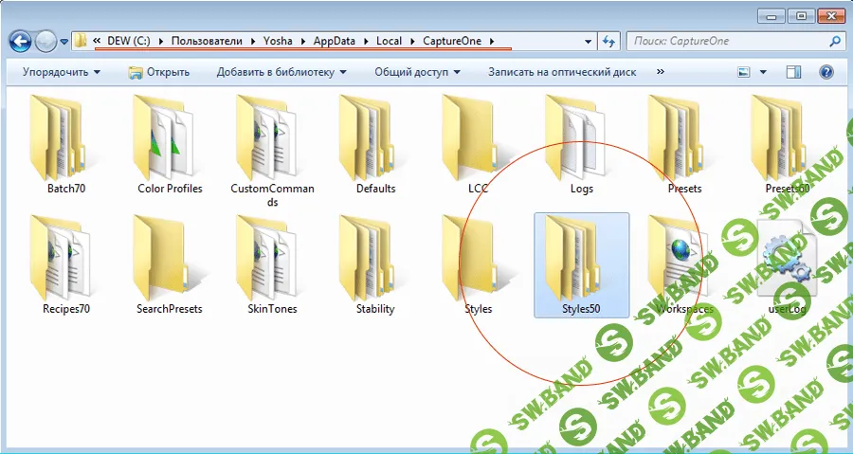This screenshot has height=454, width=853.
Task: Click the Back navigation arrow
Action: 21,41
